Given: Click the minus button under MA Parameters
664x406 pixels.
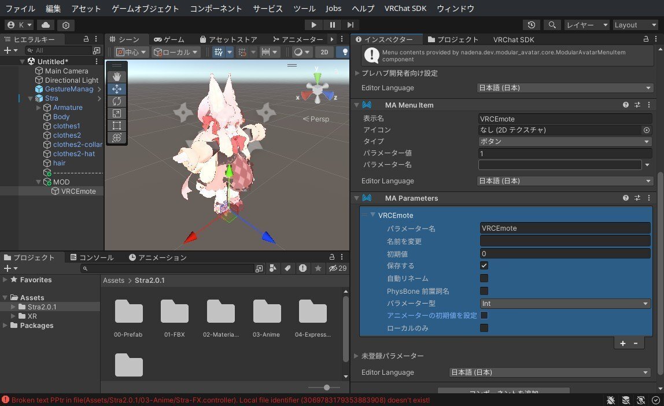Looking at the screenshot, I should [636, 344].
